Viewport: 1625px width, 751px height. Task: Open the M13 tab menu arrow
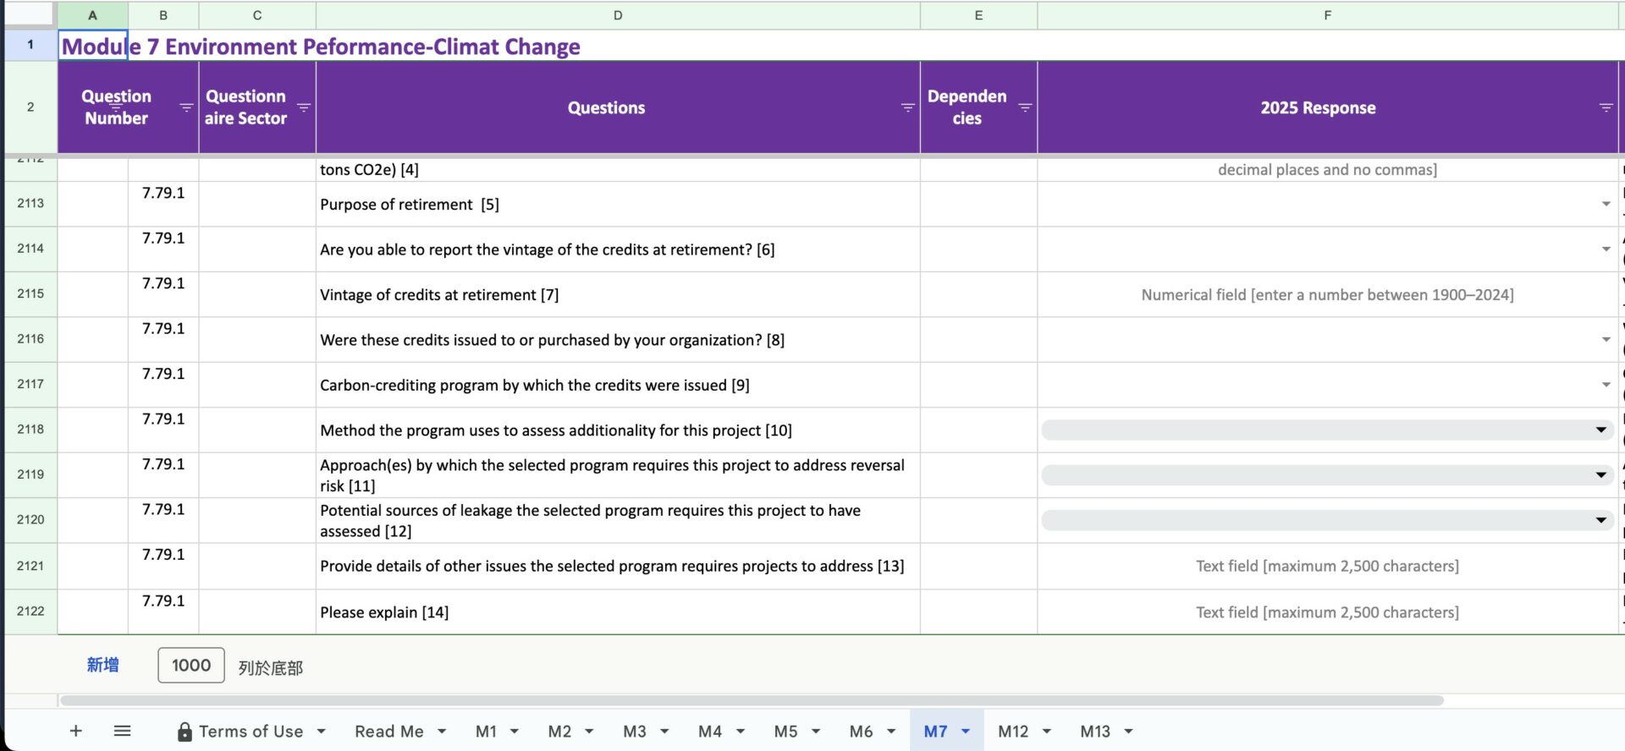coord(1128,732)
